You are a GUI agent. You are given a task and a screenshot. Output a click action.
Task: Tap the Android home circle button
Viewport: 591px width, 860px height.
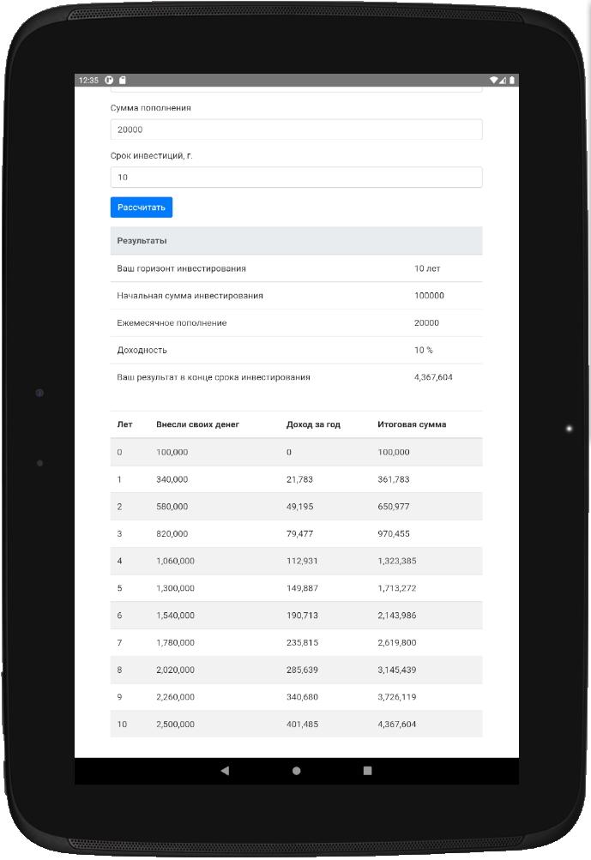tap(296, 771)
